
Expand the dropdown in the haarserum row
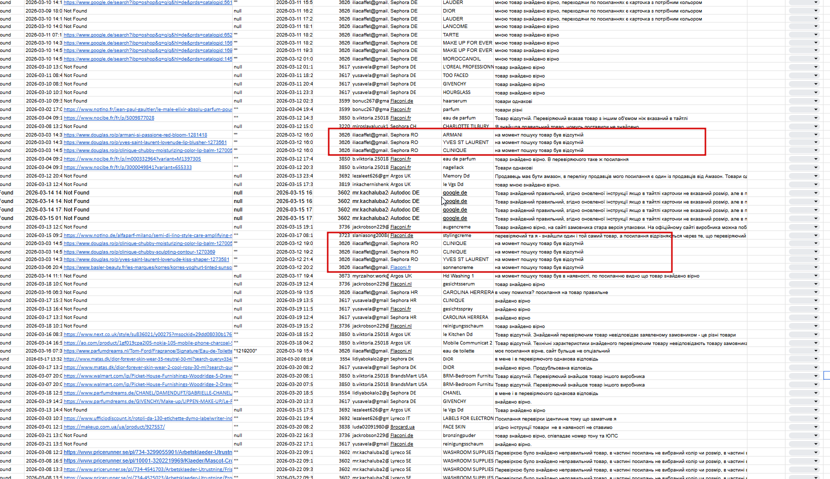(803, 101)
